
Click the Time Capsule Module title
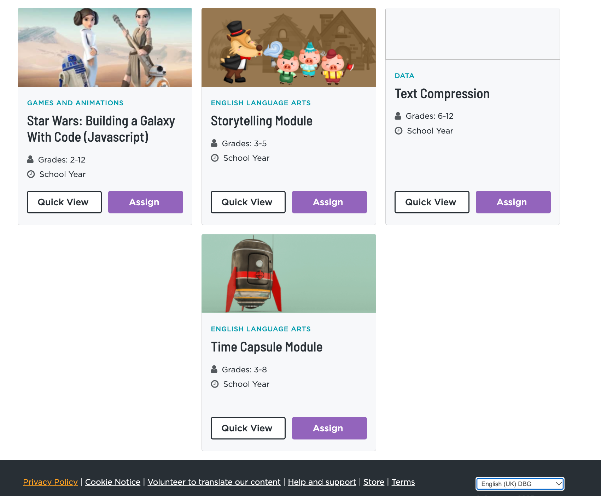(x=267, y=347)
